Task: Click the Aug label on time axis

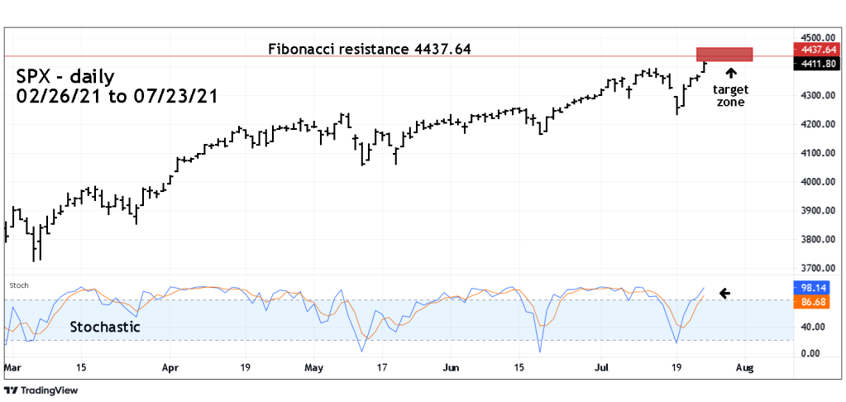Action: click(744, 366)
